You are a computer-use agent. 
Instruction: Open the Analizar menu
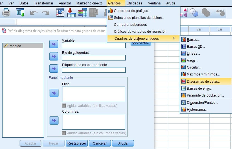click(65, 3)
